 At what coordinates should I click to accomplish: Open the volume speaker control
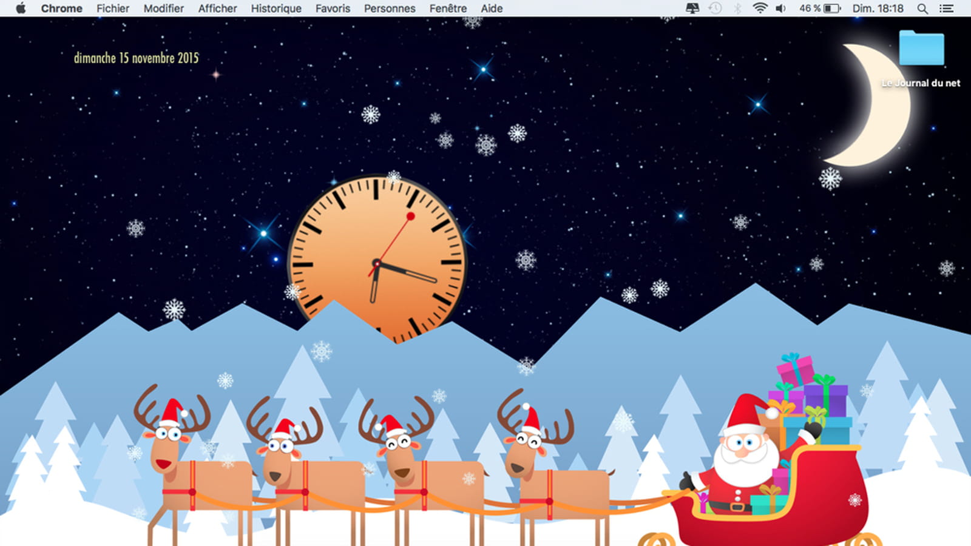tap(781, 8)
